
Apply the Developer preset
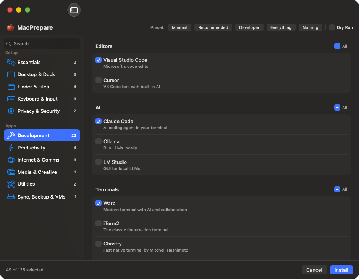(x=249, y=27)
